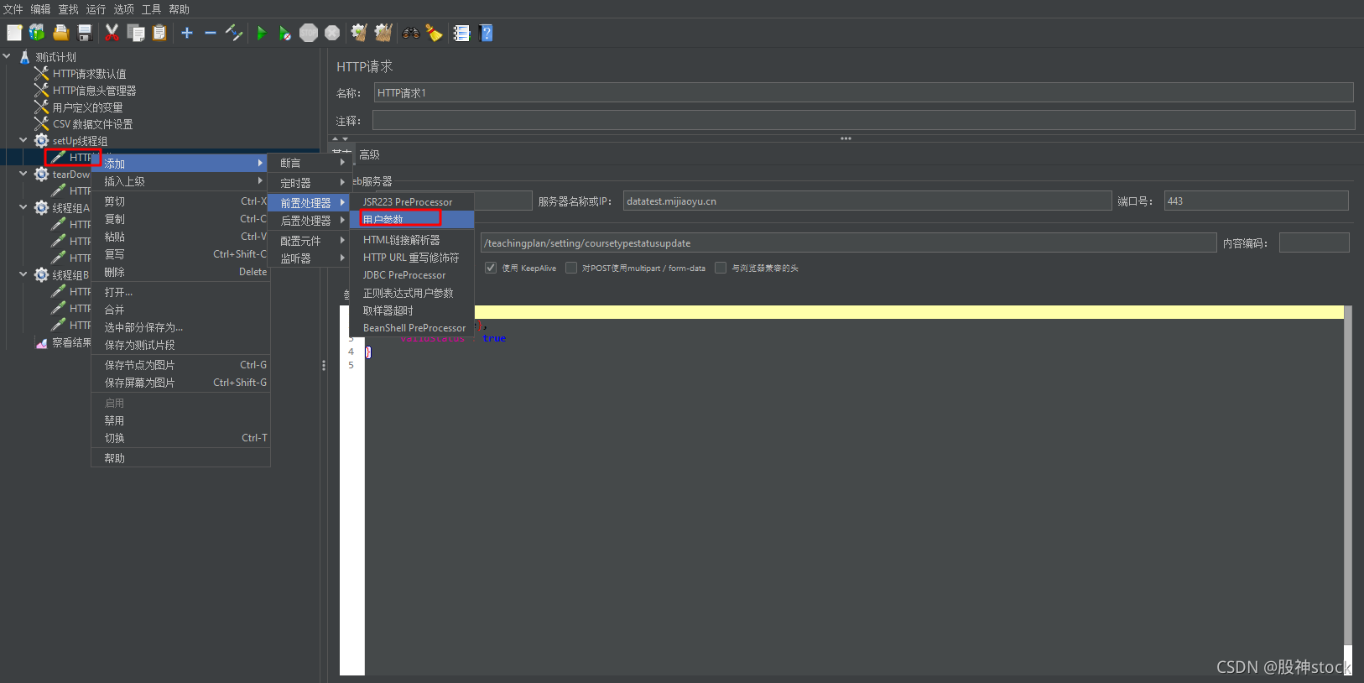
Task: Open the 帮助 menu in menu bar
Action: 179,9
